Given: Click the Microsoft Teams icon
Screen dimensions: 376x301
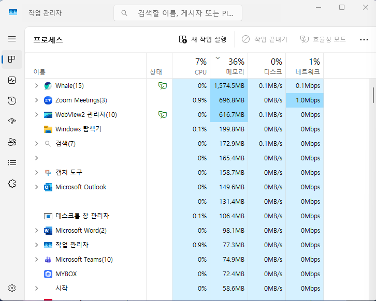Looking at the screenshot, I should (x=48, y=260).
